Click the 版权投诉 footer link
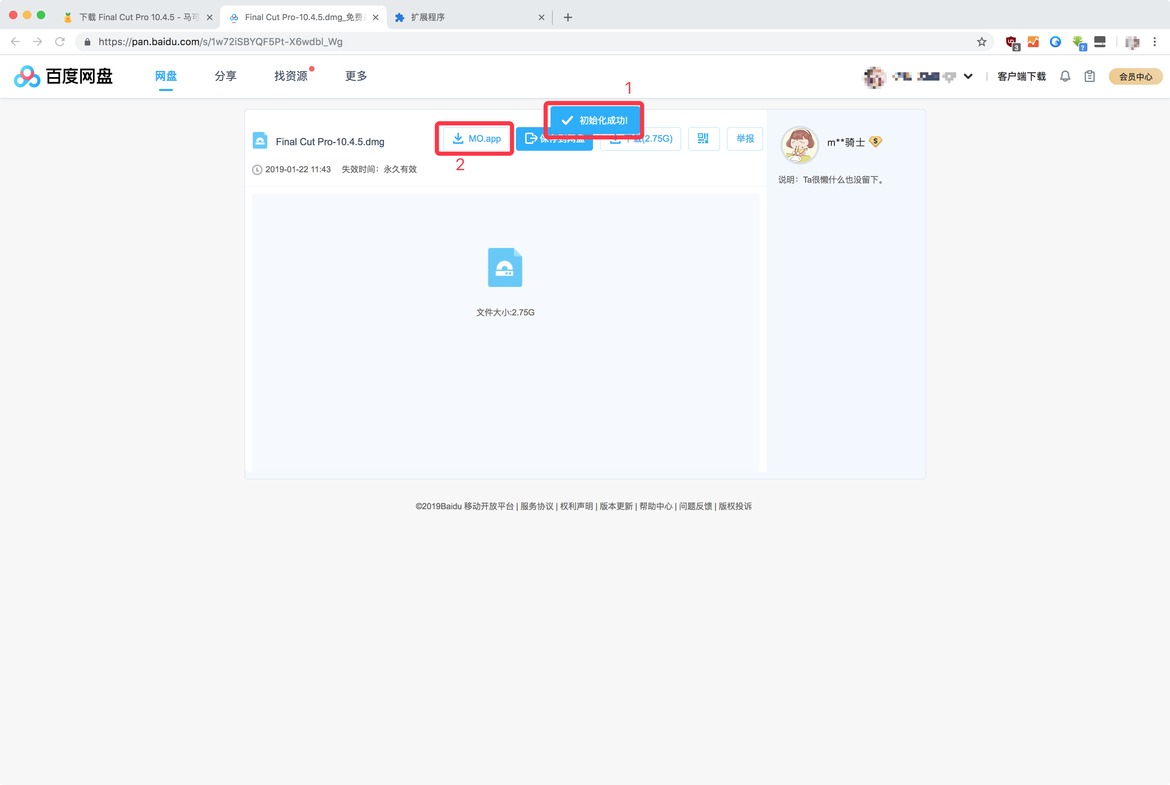 click(735, 506)
